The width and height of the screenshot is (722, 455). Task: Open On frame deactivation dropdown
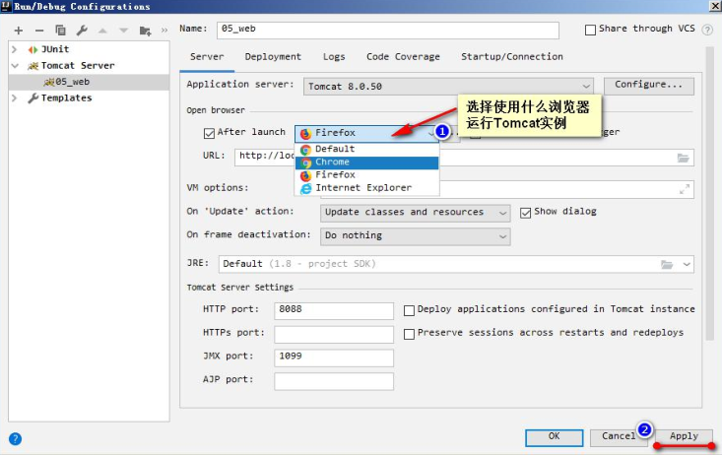[x=416, y=235]
